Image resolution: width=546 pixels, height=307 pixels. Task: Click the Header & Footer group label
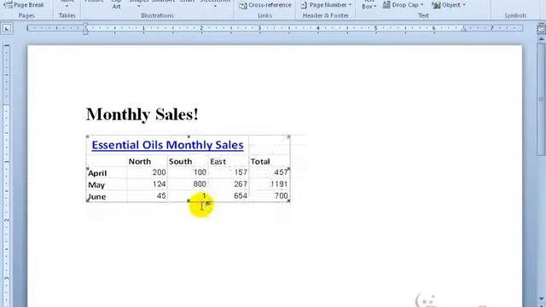pyautogui.click(x=326, y=15)
